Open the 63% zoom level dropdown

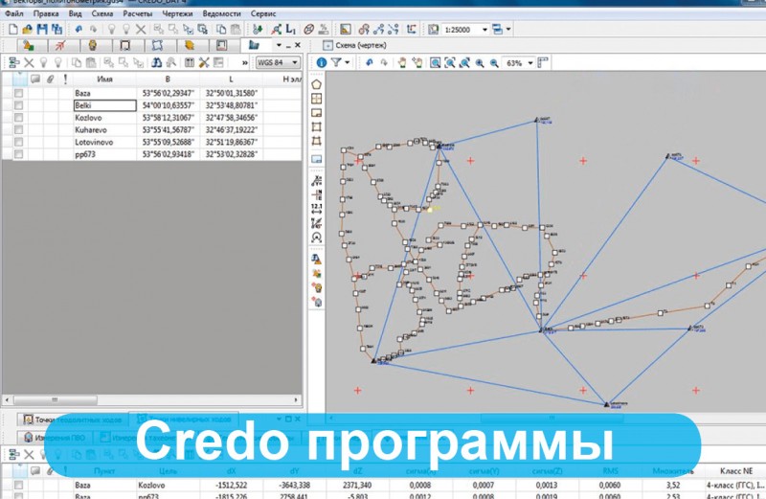[530, 62]
